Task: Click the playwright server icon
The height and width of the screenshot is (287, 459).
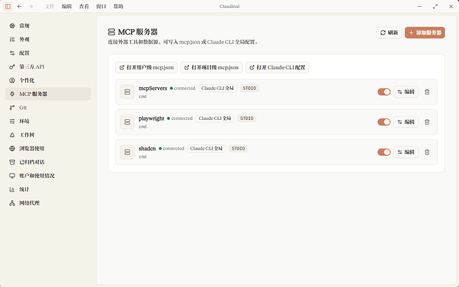Action: pos(127,122)
